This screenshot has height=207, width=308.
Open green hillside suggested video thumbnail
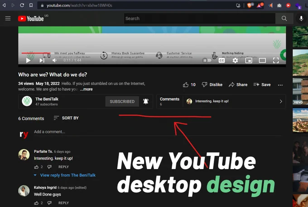300,62
